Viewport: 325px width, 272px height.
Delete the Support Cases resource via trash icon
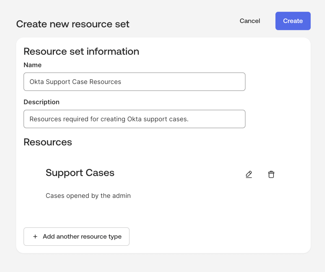271,174
